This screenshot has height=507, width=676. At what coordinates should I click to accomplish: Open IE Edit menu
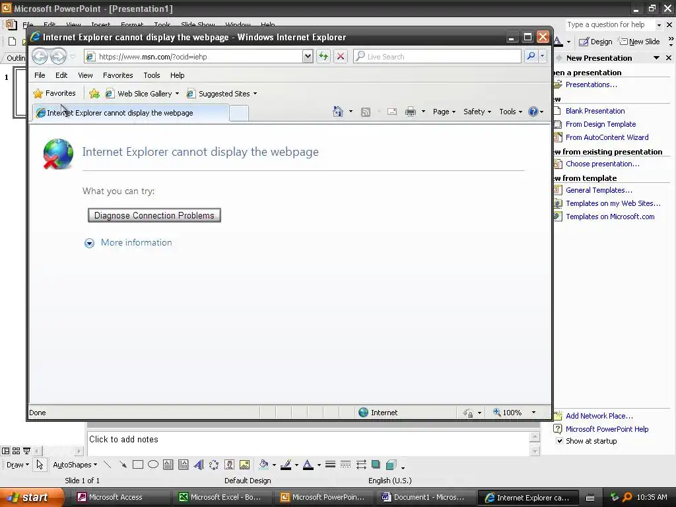(x=61, y=75)
